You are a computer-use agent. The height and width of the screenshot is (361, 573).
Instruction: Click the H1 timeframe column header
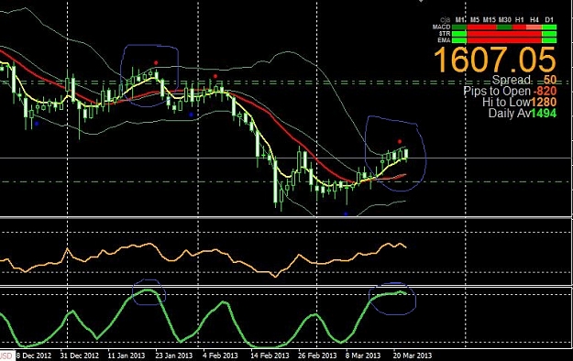point(519,20)
